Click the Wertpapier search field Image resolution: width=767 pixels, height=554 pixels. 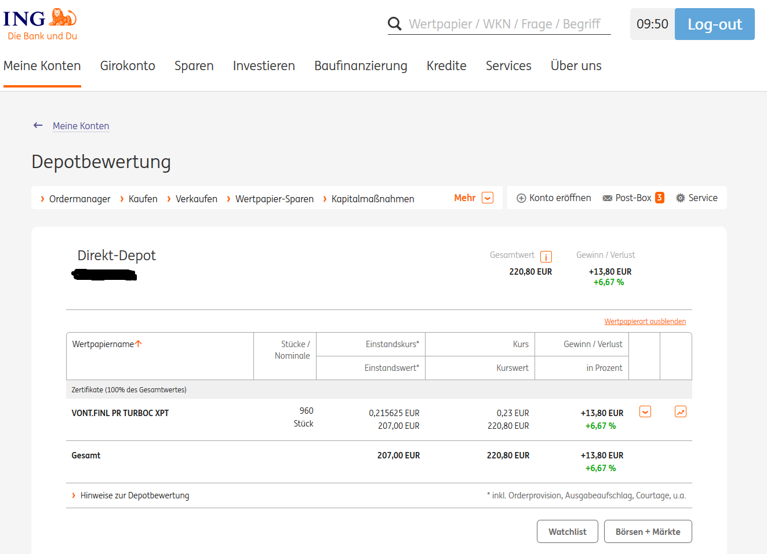[504, 24]
